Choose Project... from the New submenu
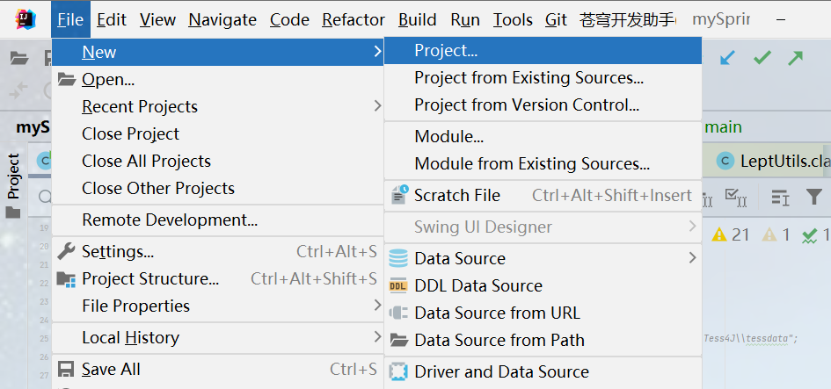The height and width of the screenshot is (389, 831). click(x=446, y=51)
